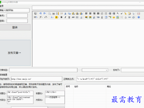This screenshot has width=144, height=108.
Task: Click the insert hyperlink chain icon
Action: 130,17
